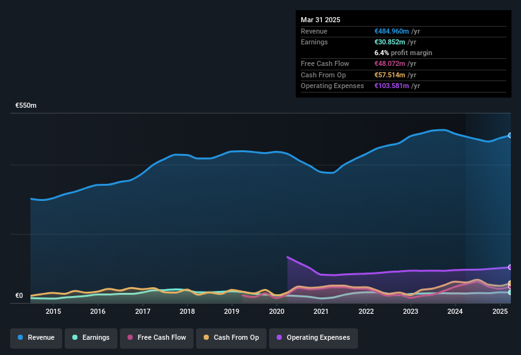
Task: Click the Free Cash Flow label in tooltip
Action: [325, 63]
